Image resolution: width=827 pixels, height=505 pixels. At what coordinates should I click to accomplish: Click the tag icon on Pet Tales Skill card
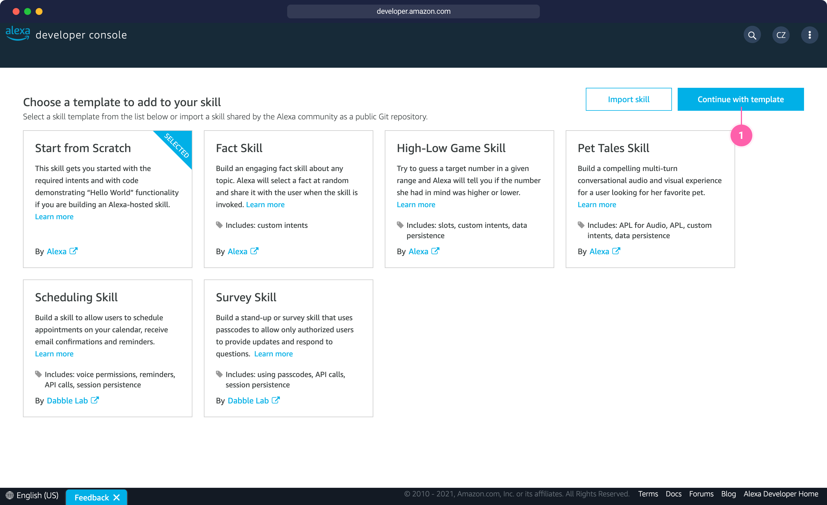581,225
